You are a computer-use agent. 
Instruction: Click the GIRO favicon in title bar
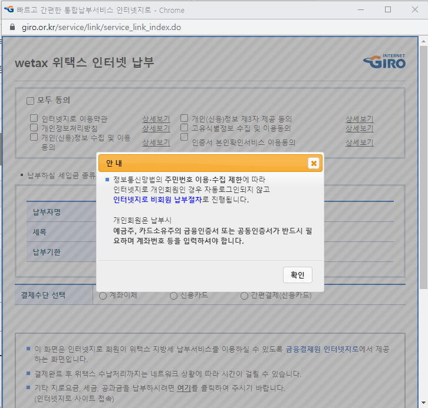9,9
